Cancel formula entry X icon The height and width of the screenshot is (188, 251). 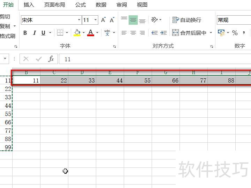pyautogui.click(x=26, y=59)
